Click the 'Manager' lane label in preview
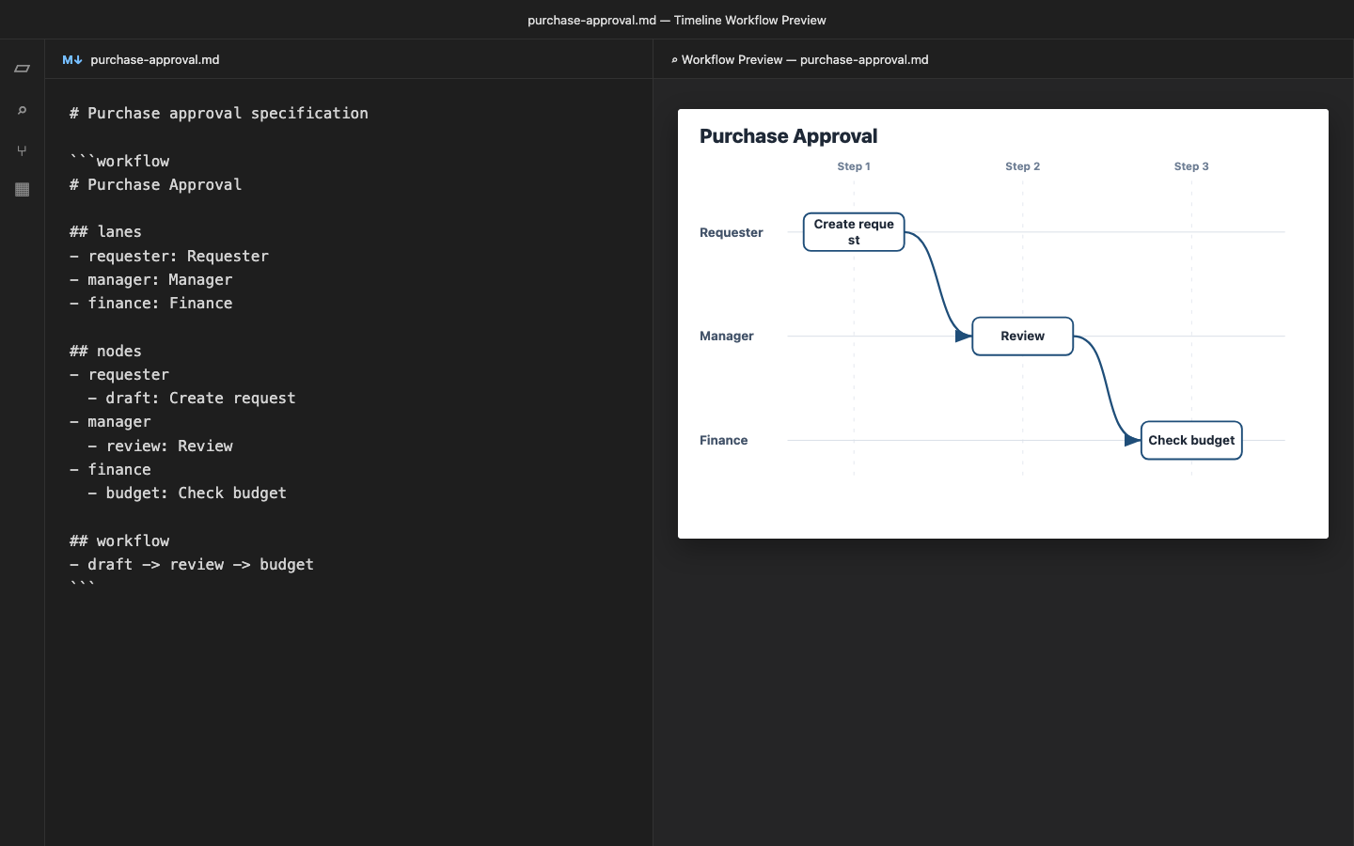This screenshot has height=846, width=1354. (727, 336)
